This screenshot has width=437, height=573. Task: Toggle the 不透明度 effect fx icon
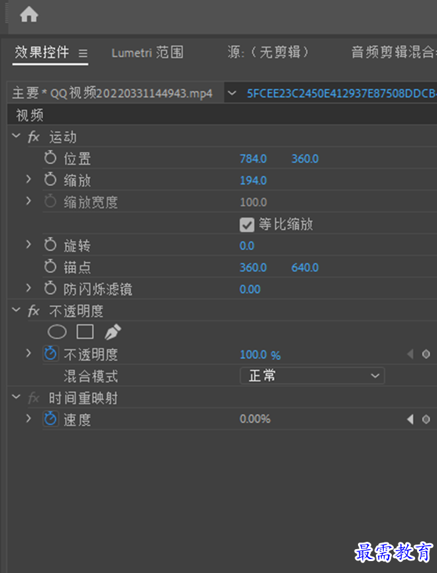click(33, 311)
